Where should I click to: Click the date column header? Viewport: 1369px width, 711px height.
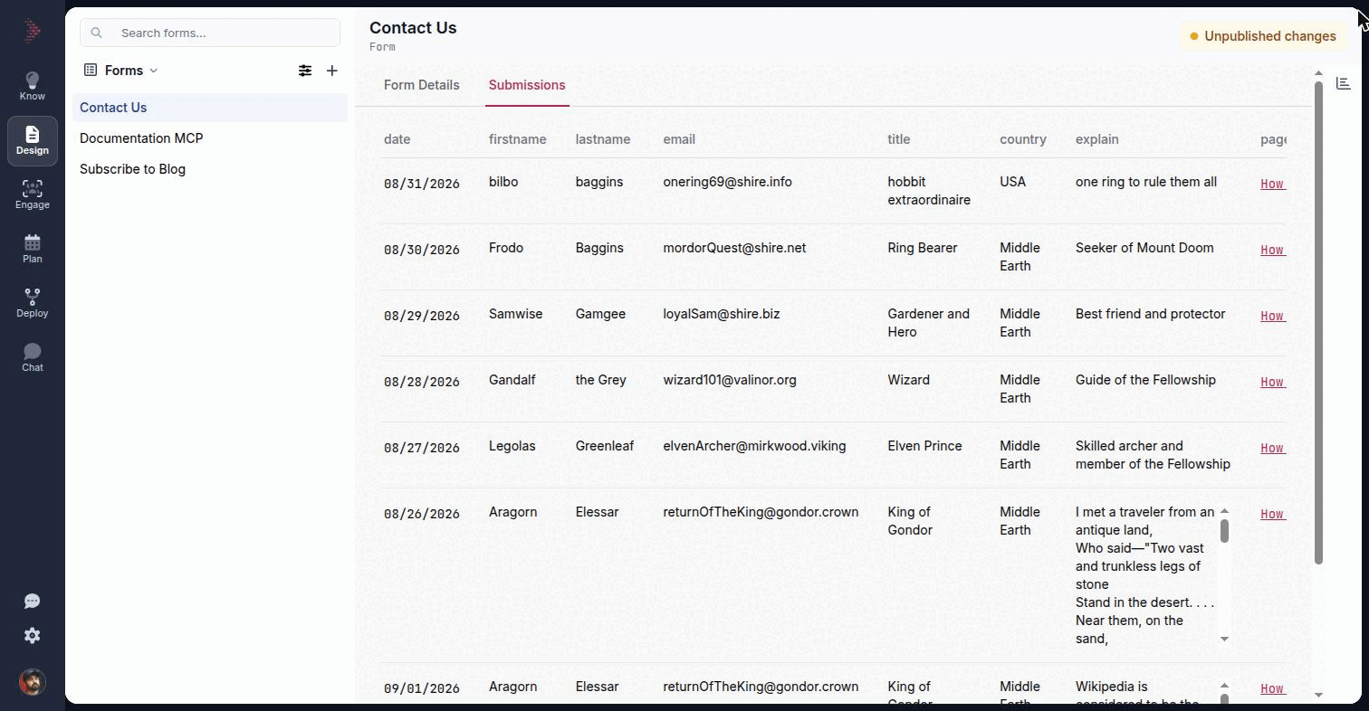point(397,139)
